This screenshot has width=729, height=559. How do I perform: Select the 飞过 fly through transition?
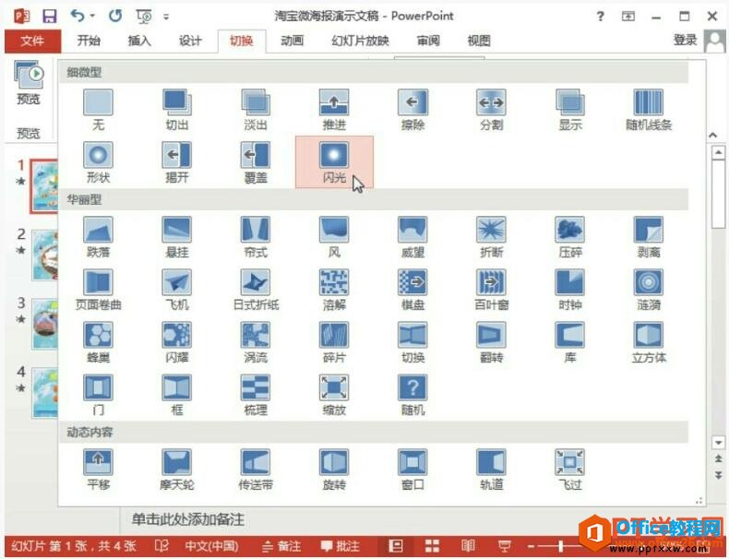pos(570,470)
